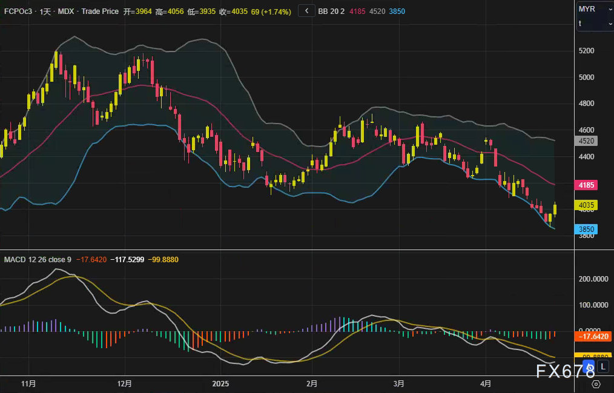Click the red 4185 middle band price tag
Screen dimensions: 614x393
point(586,185)
